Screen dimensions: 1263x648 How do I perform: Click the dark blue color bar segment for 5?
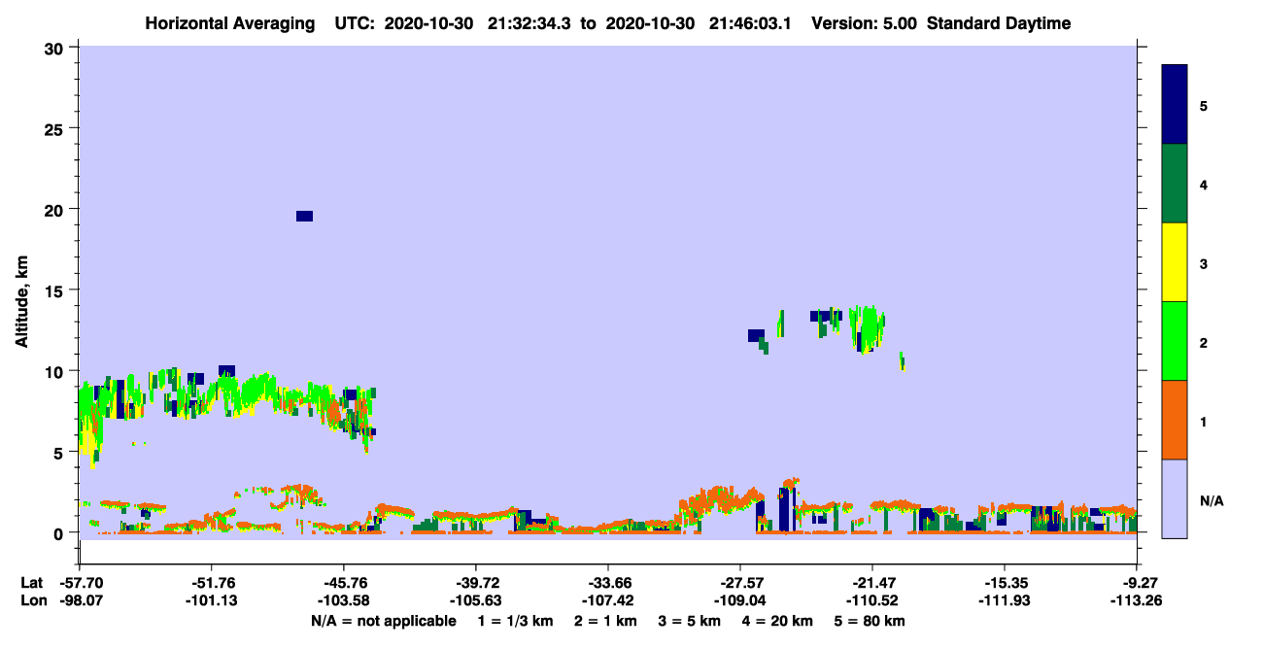(x=1175, y=105)
